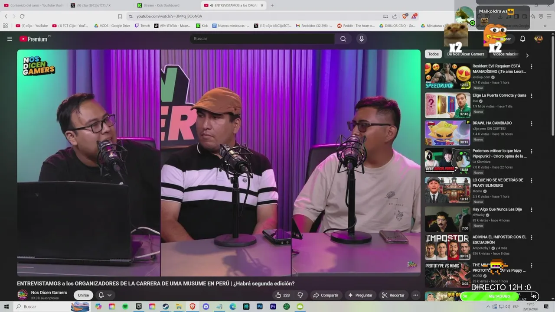Open Recibidos Gmail bookmark
Viewport: 555px width, 312px height.
click(314, 26)
